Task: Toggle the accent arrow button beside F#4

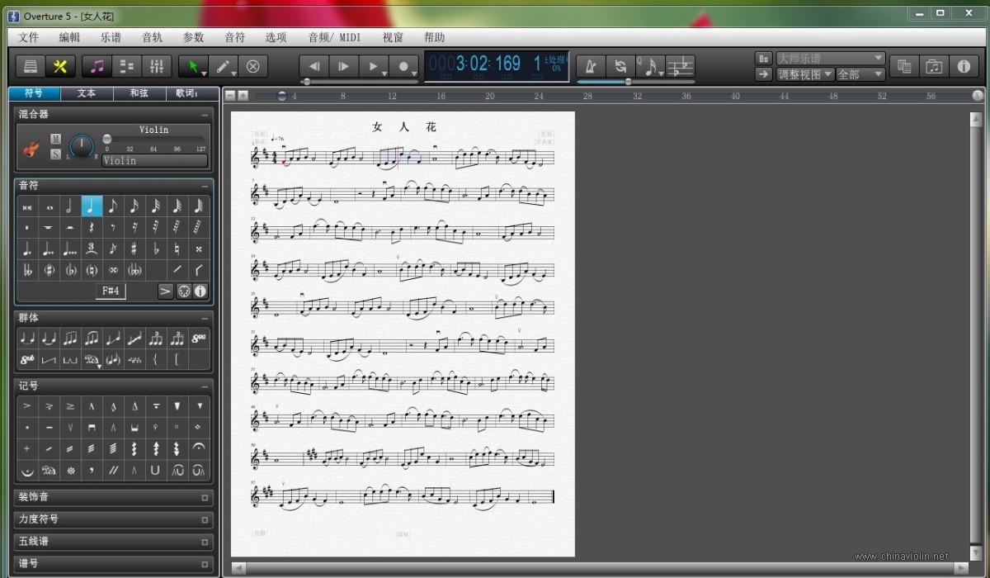Action: [166, 291]
